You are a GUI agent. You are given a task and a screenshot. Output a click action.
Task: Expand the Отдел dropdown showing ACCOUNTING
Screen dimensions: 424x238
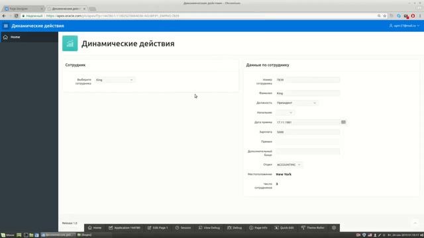point(289,165)
